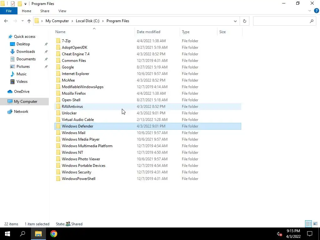Select the Open-Shell folder name
320x240 pixels.
pyautogui.click(x=71, y=100)
